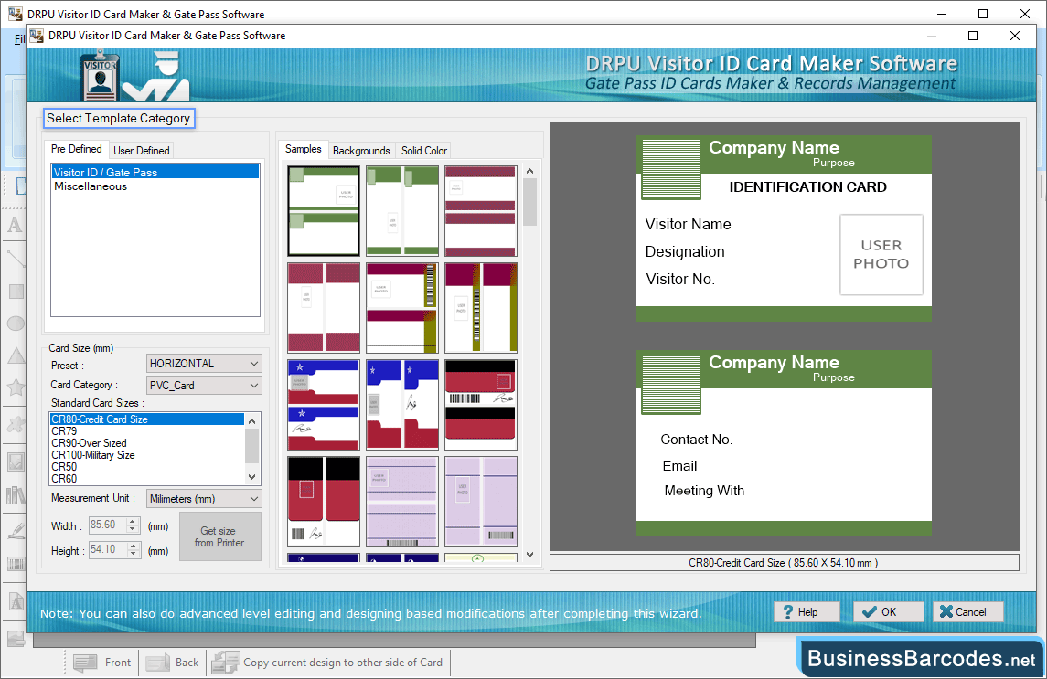
Task: Select Visitor ID / Gate Pass category
Action: point(155,172)
